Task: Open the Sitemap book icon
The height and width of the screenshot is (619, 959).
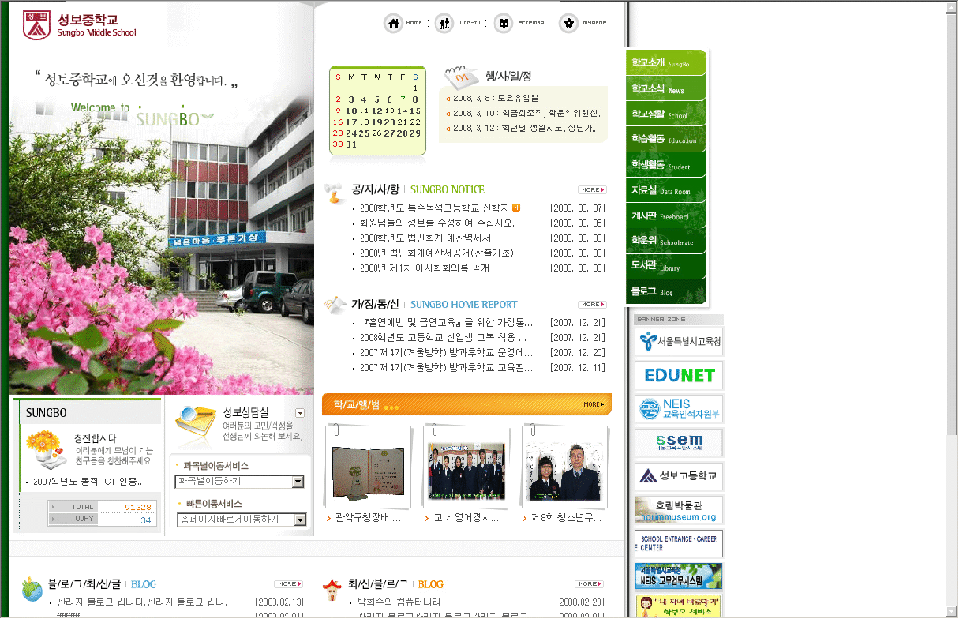Action: tap(504, 23)
